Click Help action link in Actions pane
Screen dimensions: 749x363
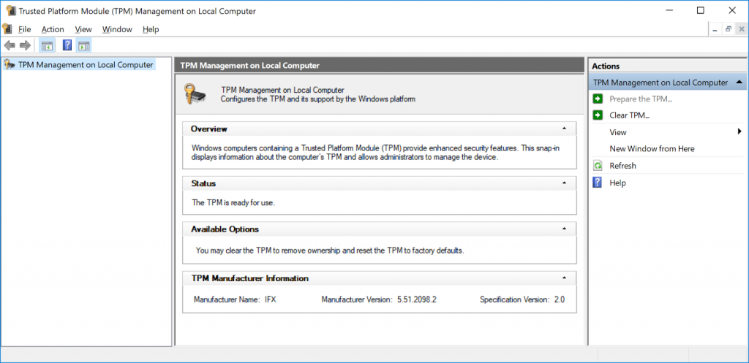(x=617, y=183)
